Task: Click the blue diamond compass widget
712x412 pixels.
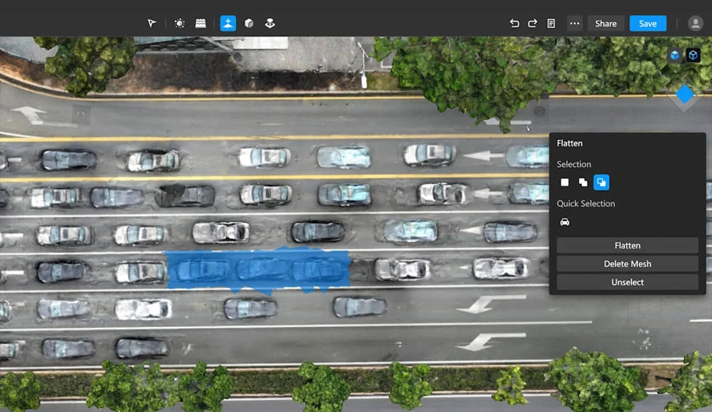Action: (x=685, y=94)
